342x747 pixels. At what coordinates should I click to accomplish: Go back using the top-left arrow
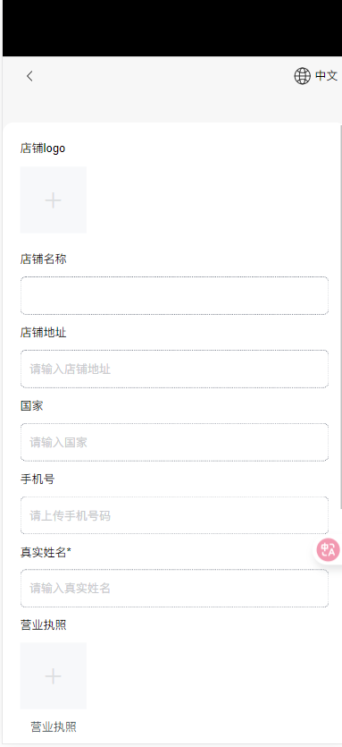click(29, 76)
